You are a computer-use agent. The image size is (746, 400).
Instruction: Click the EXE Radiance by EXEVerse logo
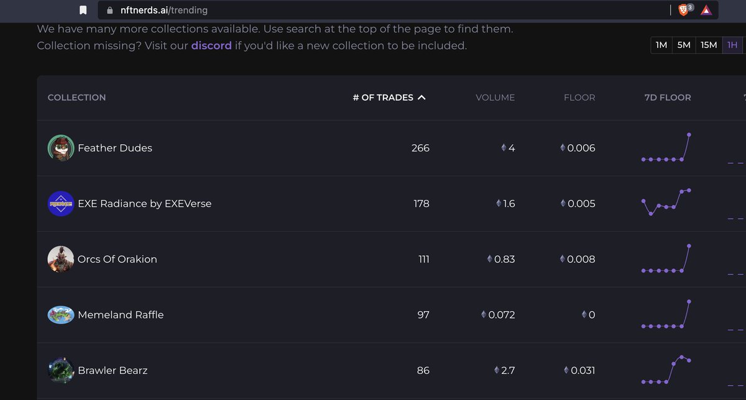tap(61, 204)
